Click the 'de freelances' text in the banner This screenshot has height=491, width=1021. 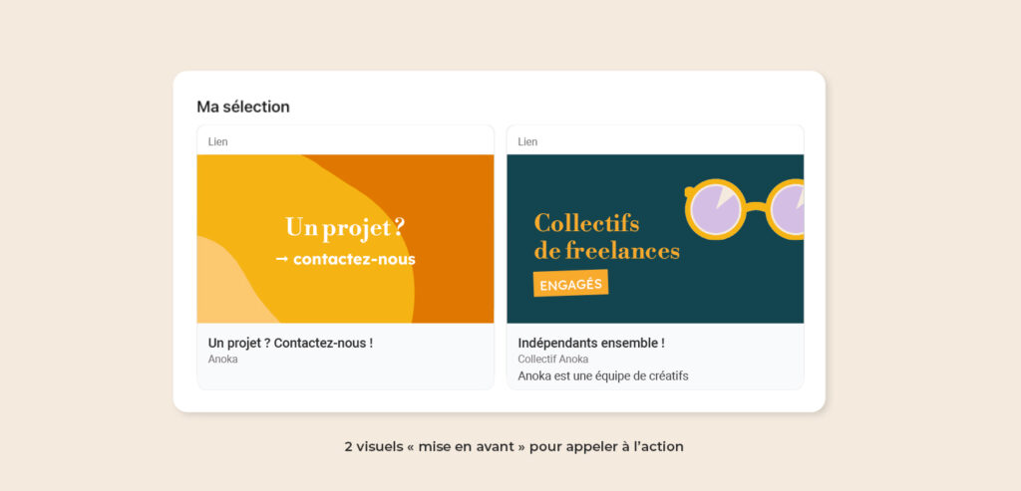click(x=607, y=251)
